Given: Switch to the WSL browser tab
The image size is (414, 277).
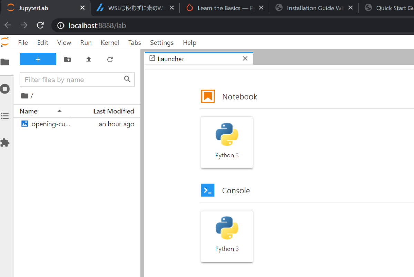Looking at the screenshot, I should 135,8.
